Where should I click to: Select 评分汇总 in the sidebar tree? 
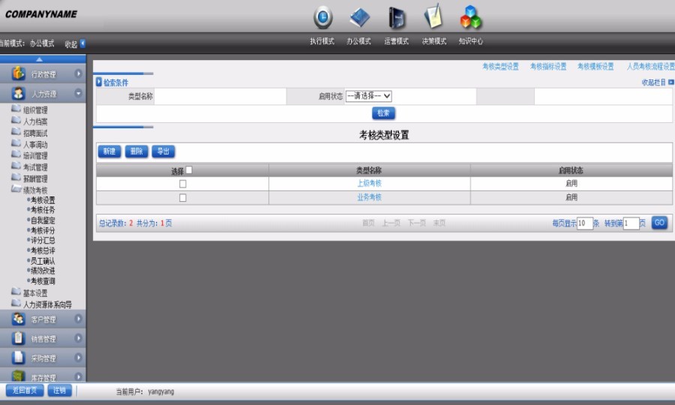[x=43, y=240]
